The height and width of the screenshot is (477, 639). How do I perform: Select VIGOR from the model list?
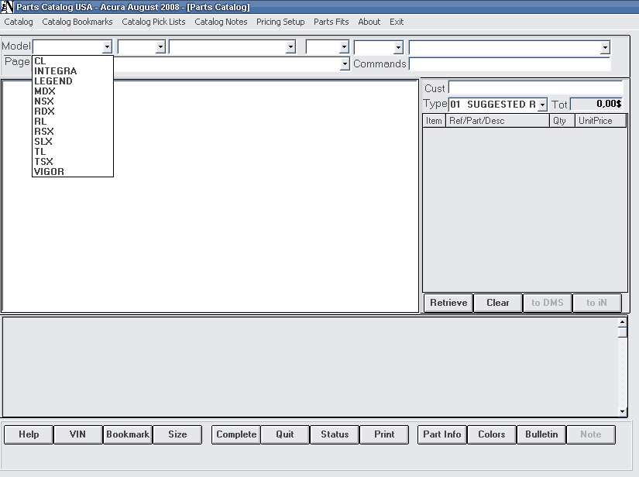click(49, 172)
